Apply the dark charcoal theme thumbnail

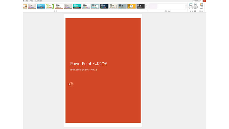pyautogui.click(x=140, y=6)
